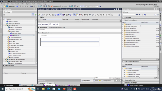Click the V2.3 version link of Move operations
The width and height of the screenshot is (162, 91).
click(157, 36)
